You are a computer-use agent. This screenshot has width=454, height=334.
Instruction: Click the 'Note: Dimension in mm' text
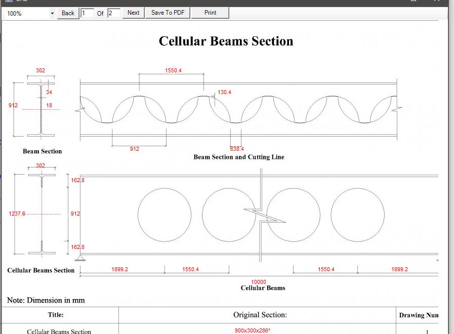coord(46,300)
